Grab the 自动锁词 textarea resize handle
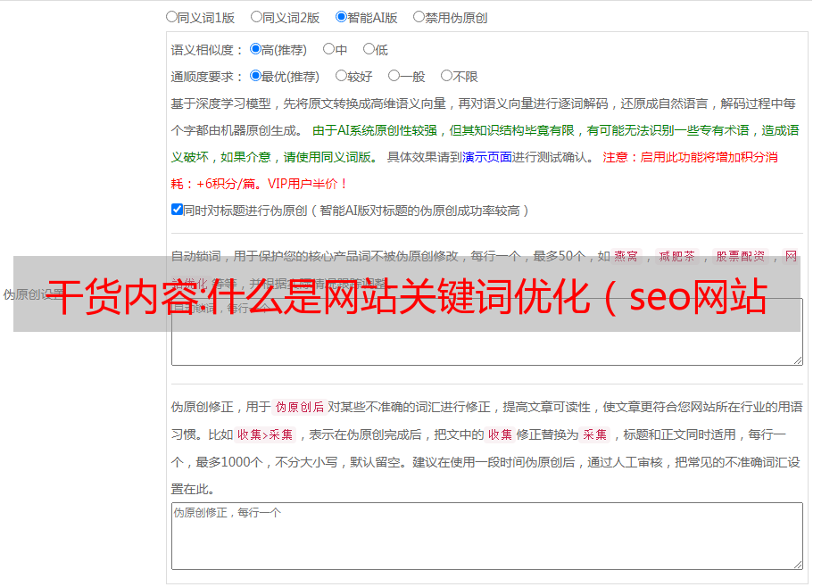 coord(798,360)
